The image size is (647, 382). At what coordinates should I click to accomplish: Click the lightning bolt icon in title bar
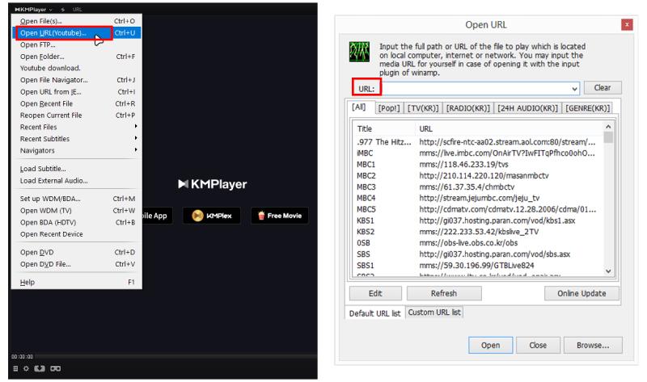point(63,9)
